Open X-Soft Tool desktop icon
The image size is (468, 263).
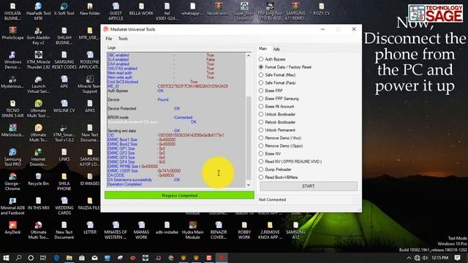pos(64,9)
